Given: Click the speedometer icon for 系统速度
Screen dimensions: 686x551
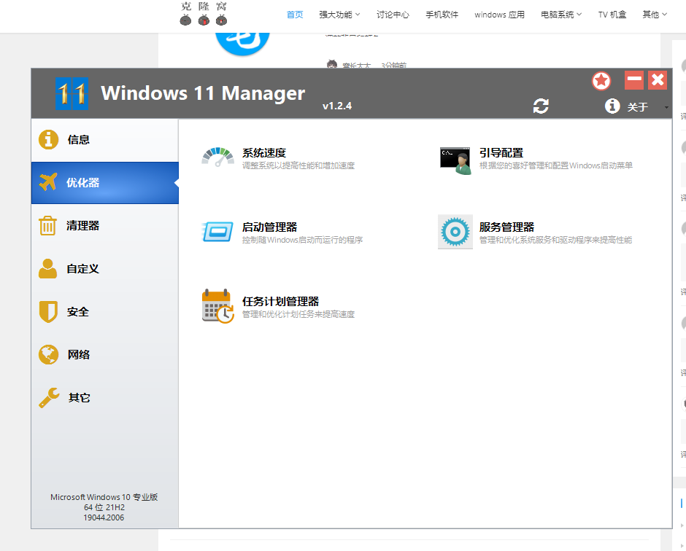Looking at the screenshot, I should [x=218, y=157].
